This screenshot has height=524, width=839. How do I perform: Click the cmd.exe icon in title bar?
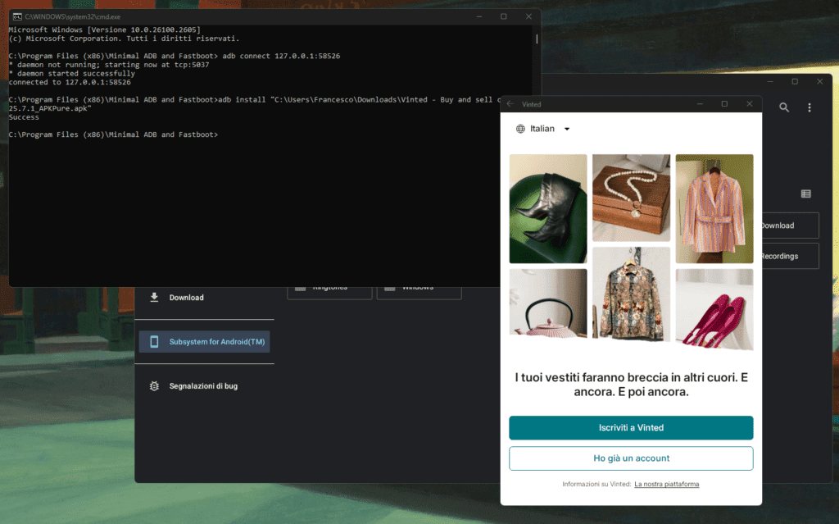pos(16,16)
